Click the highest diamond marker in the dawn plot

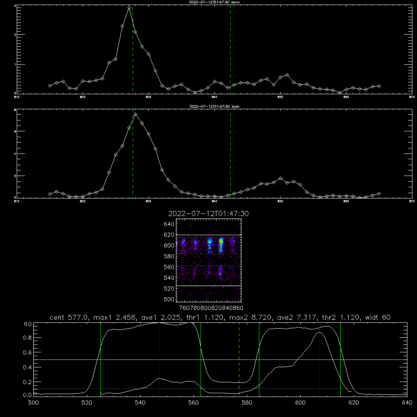pos(129,8)
